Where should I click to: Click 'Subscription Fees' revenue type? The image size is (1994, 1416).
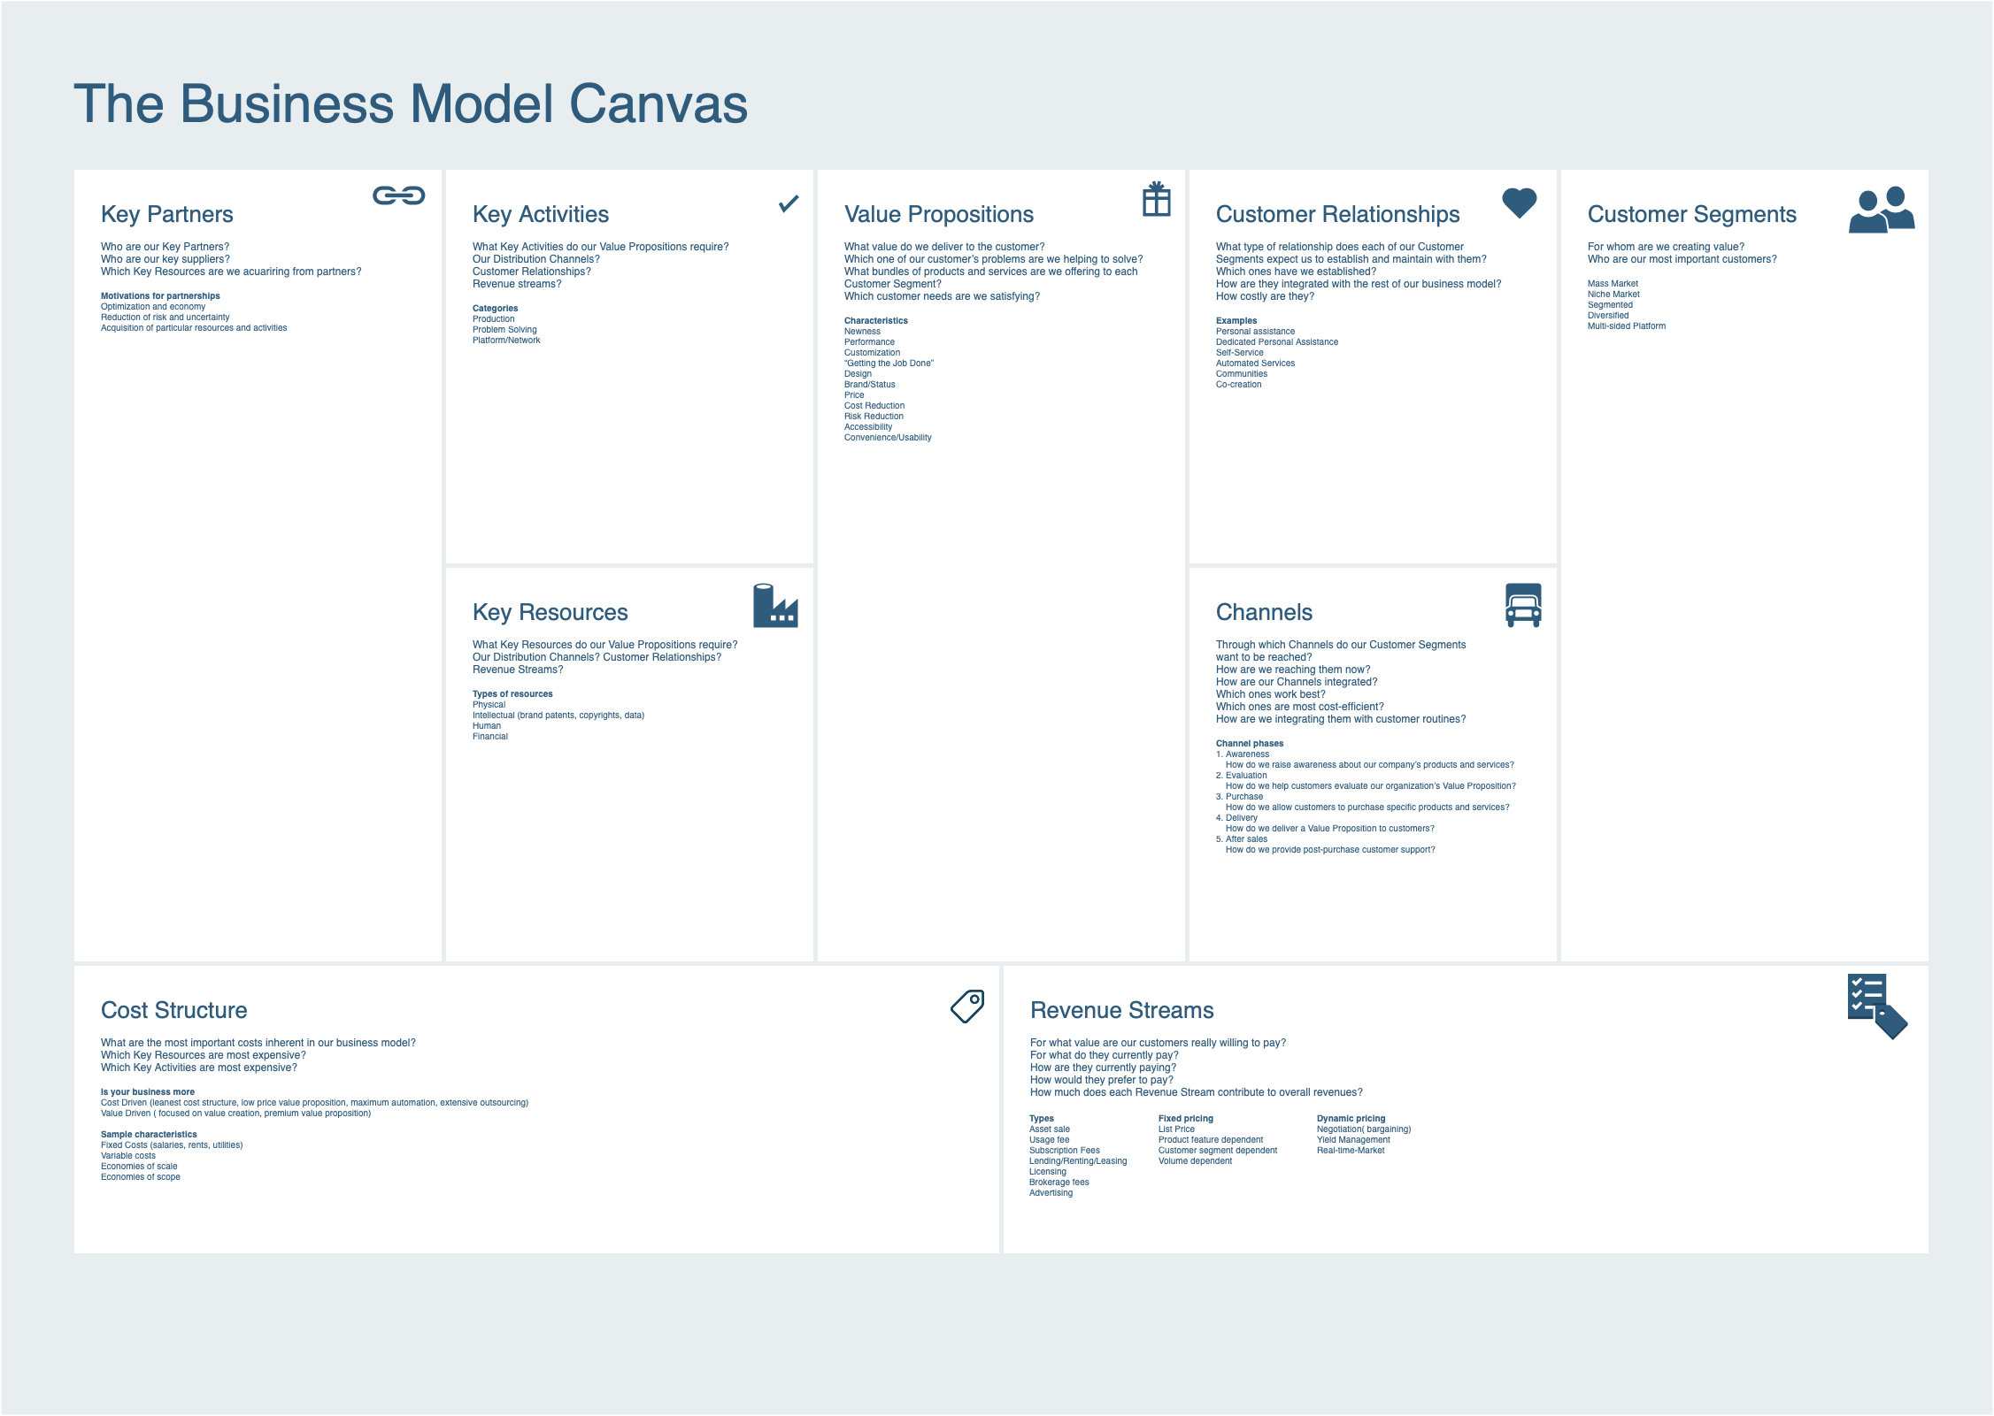(1065, 1151)
